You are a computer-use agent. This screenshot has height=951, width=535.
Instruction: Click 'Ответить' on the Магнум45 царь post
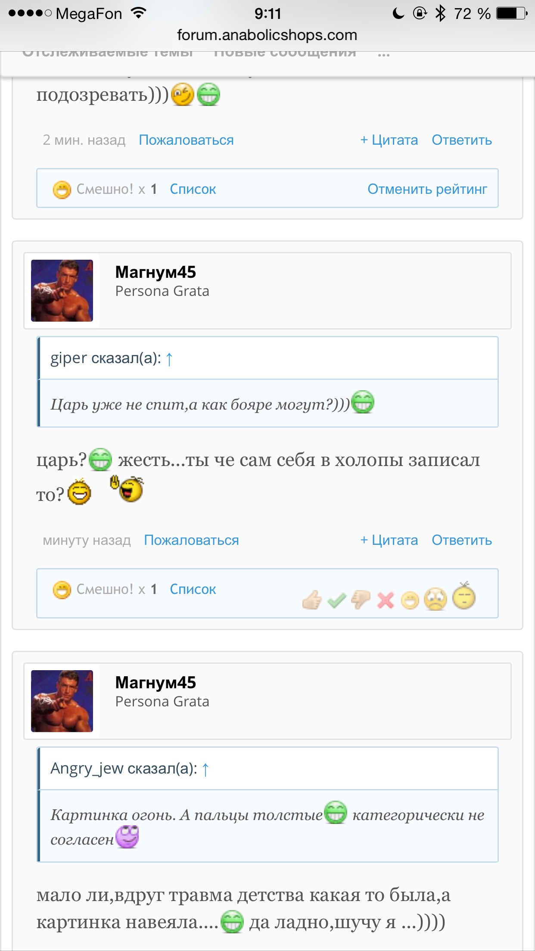462,540
